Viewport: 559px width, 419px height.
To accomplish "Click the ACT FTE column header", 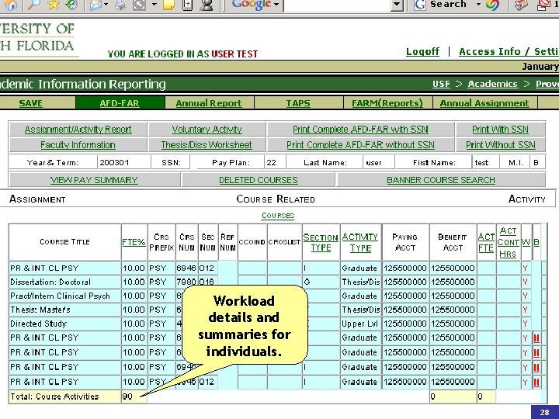I will [x=486, y=242].
